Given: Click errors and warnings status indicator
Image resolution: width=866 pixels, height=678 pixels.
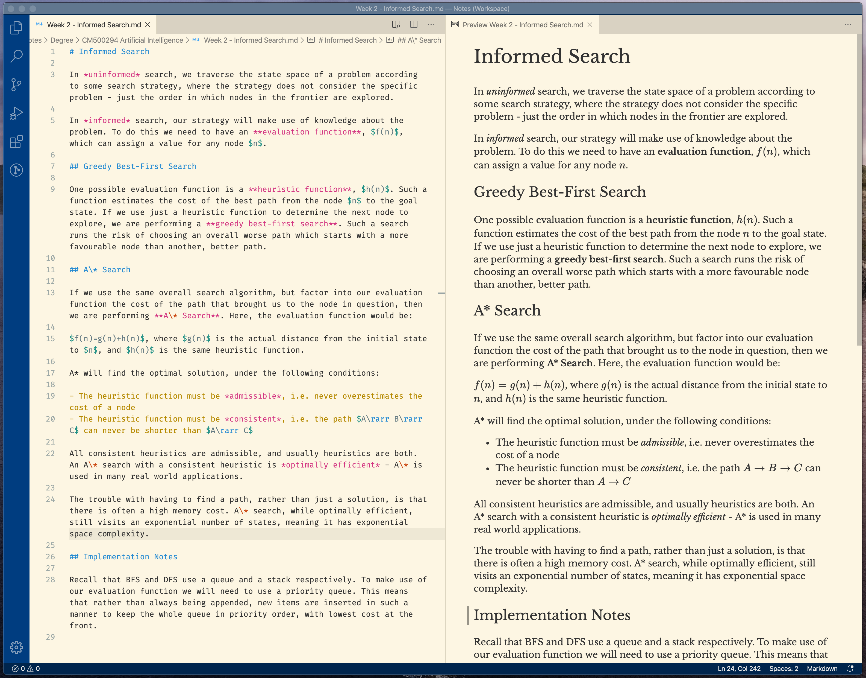Looking at the screenshot, I should tap(26, 668).
